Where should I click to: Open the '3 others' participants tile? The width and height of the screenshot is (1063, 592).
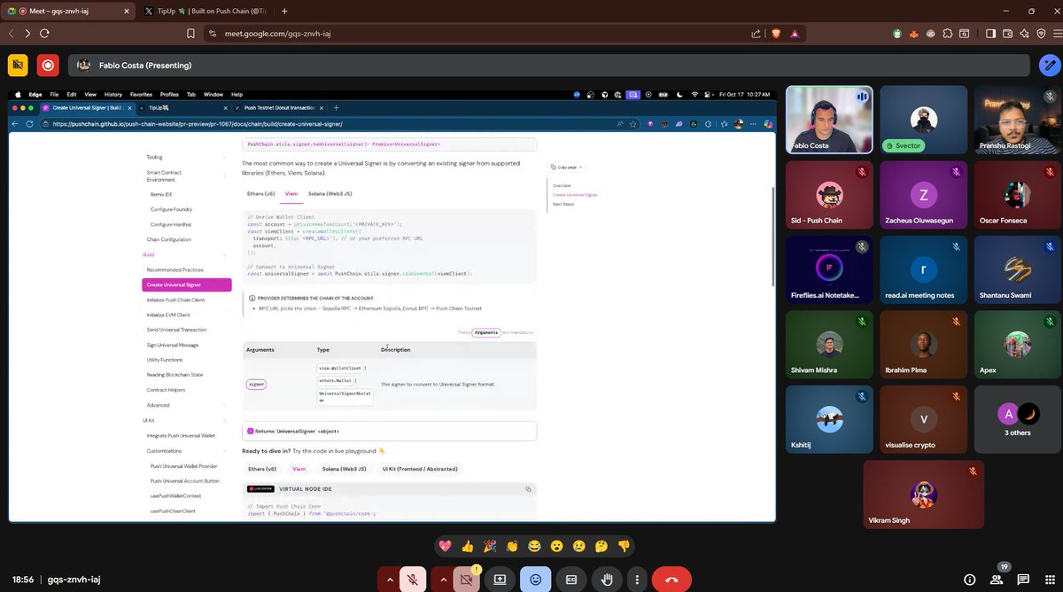1017,419
